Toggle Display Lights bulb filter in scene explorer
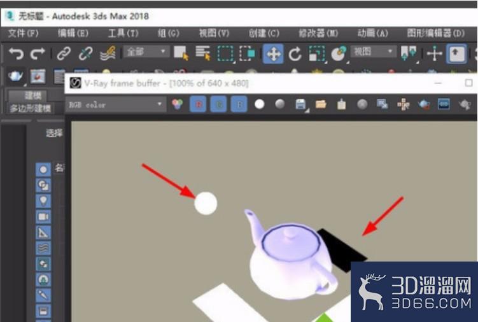The image size is (478, 322). [43, 201]
